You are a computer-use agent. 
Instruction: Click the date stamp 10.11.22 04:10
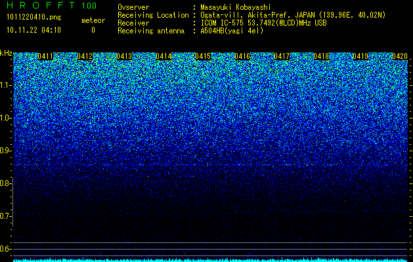point(33,30)
